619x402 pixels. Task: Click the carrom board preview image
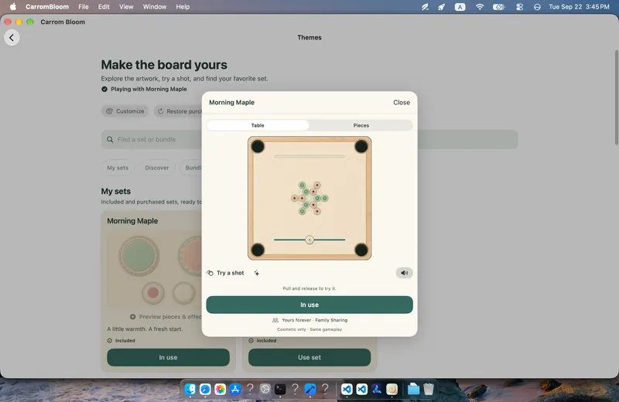pos(309,198)
